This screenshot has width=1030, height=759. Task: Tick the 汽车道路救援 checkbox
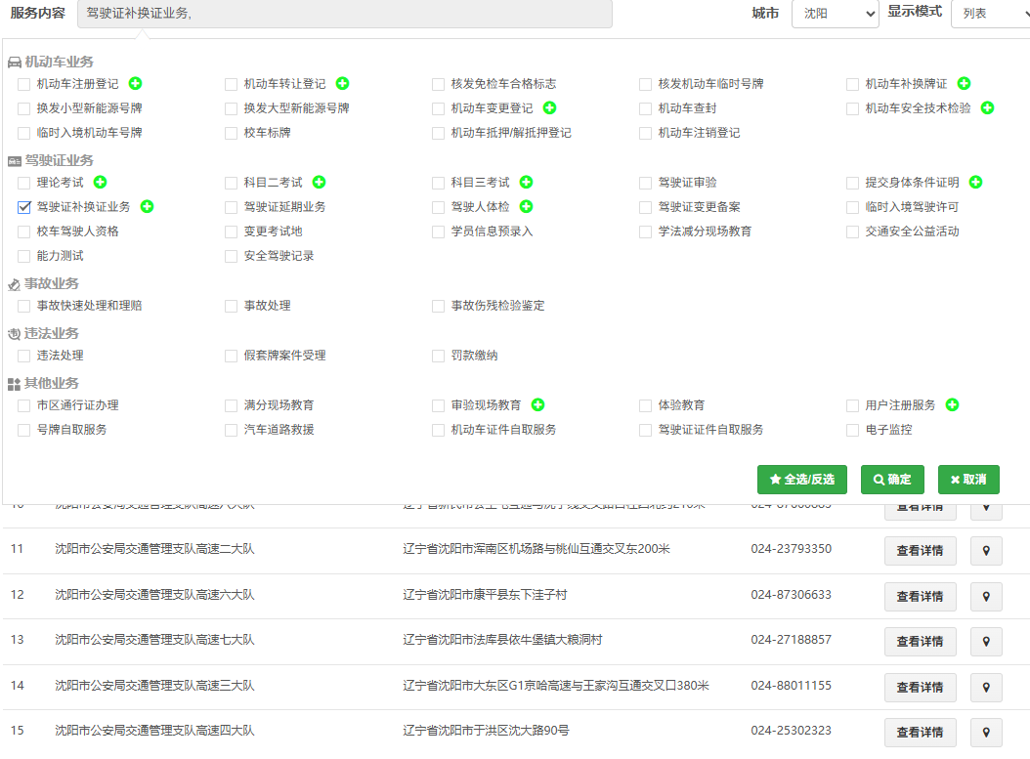pos(232,430)
